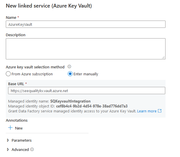Click the 'Enter manually' option label

point(86,74)
